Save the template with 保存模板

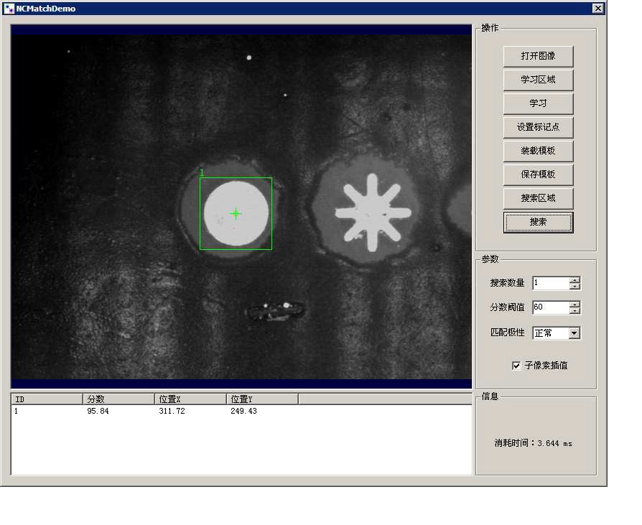(538, 175)
